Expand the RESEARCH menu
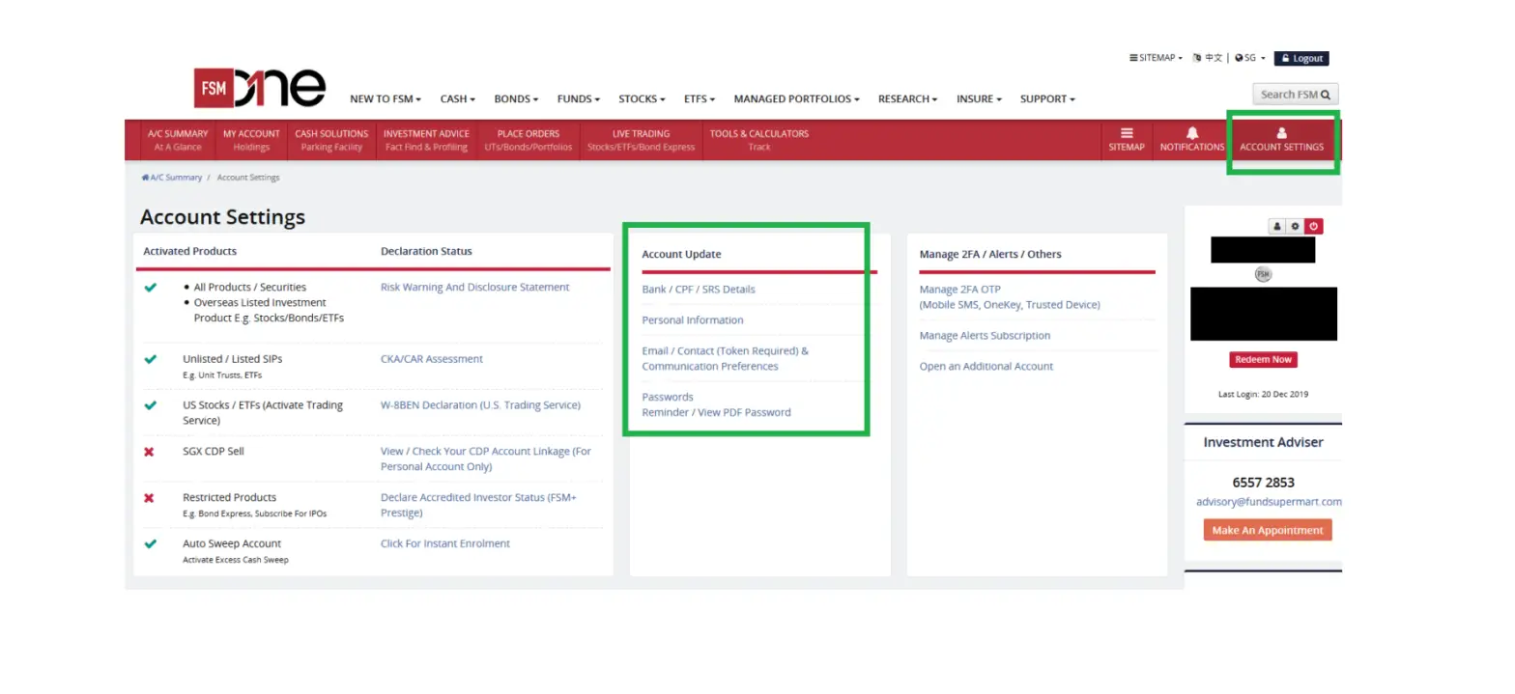Image resolution: width=1515 pixels, height=694 pixels. coord(907,98)
